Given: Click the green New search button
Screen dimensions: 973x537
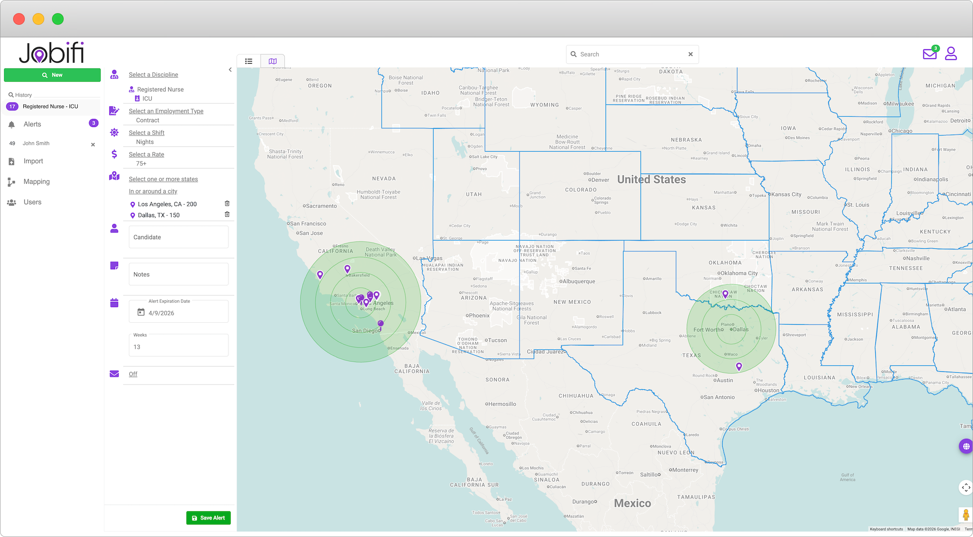Looking at the screenshot, I should coord(52,75).
